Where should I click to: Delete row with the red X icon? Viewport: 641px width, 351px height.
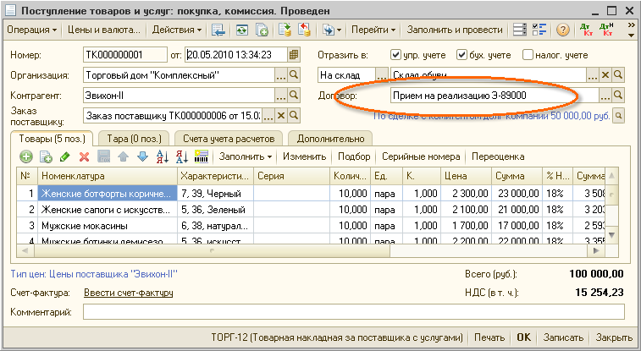point(84,156)
